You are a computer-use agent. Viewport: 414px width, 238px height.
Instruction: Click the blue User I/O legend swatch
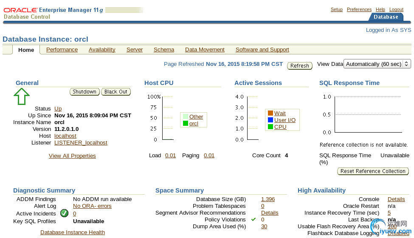270,120
